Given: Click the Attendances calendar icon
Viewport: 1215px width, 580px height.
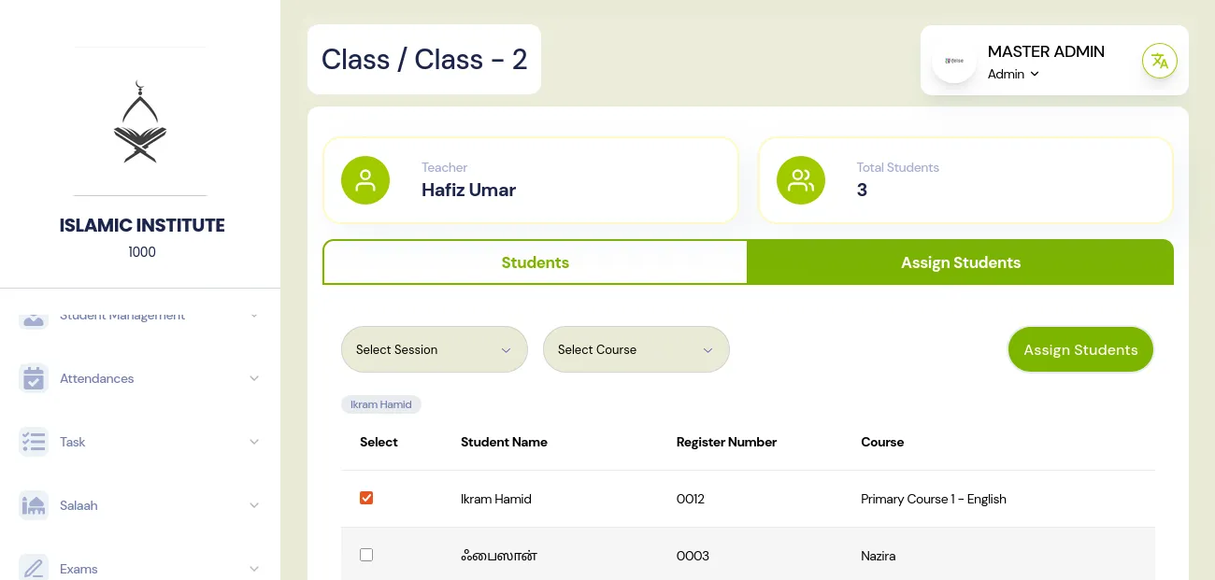Looking at the screenshot, I should tap(34, 378).
